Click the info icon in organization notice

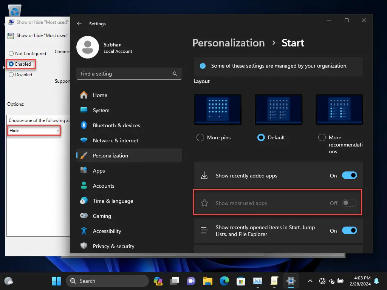[203, 66]
